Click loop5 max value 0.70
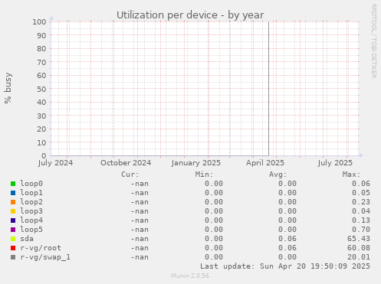 coord(361,230)
